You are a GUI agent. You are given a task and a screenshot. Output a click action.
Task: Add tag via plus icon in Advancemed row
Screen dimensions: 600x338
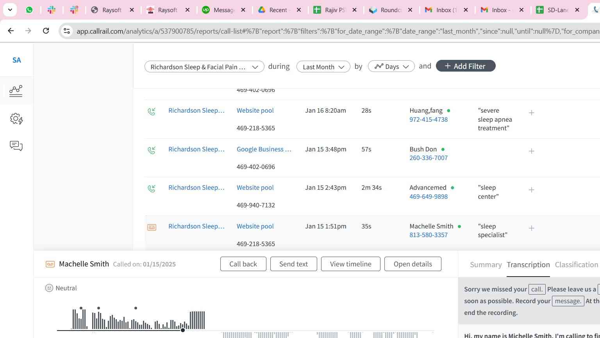pyautogui.click(x=531, y=190)
